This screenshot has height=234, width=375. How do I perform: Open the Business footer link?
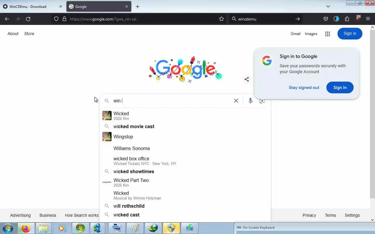48,215
